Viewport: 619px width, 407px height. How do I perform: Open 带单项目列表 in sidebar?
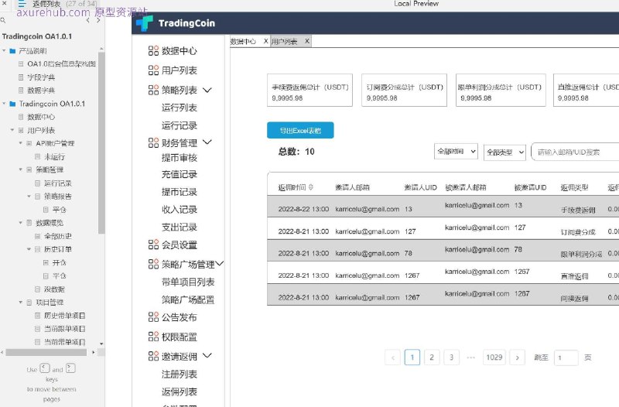(x=188, y=282)
